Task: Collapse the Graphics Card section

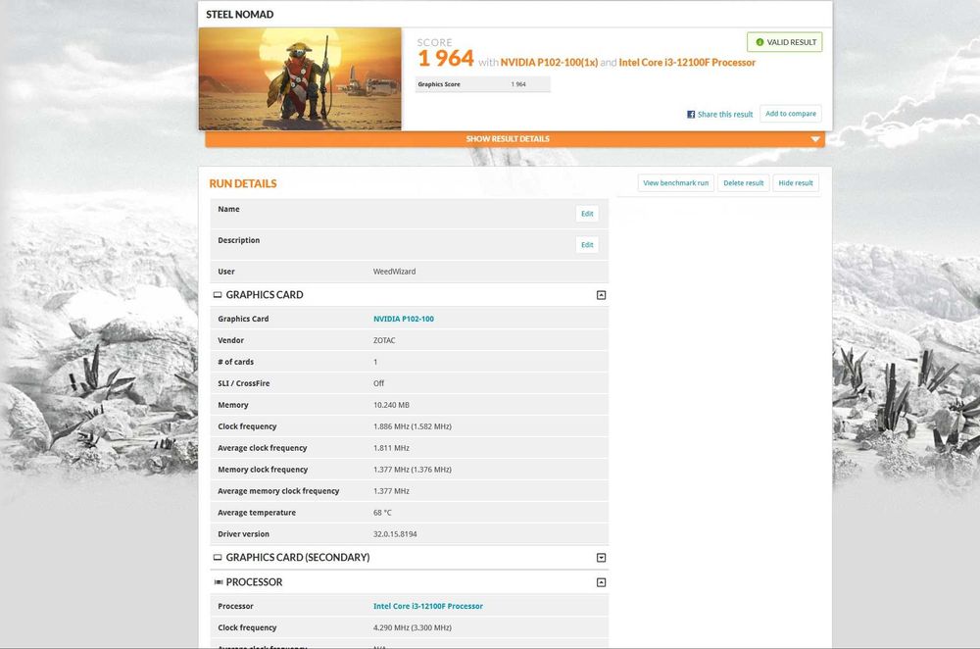Action: pos(602,295)
